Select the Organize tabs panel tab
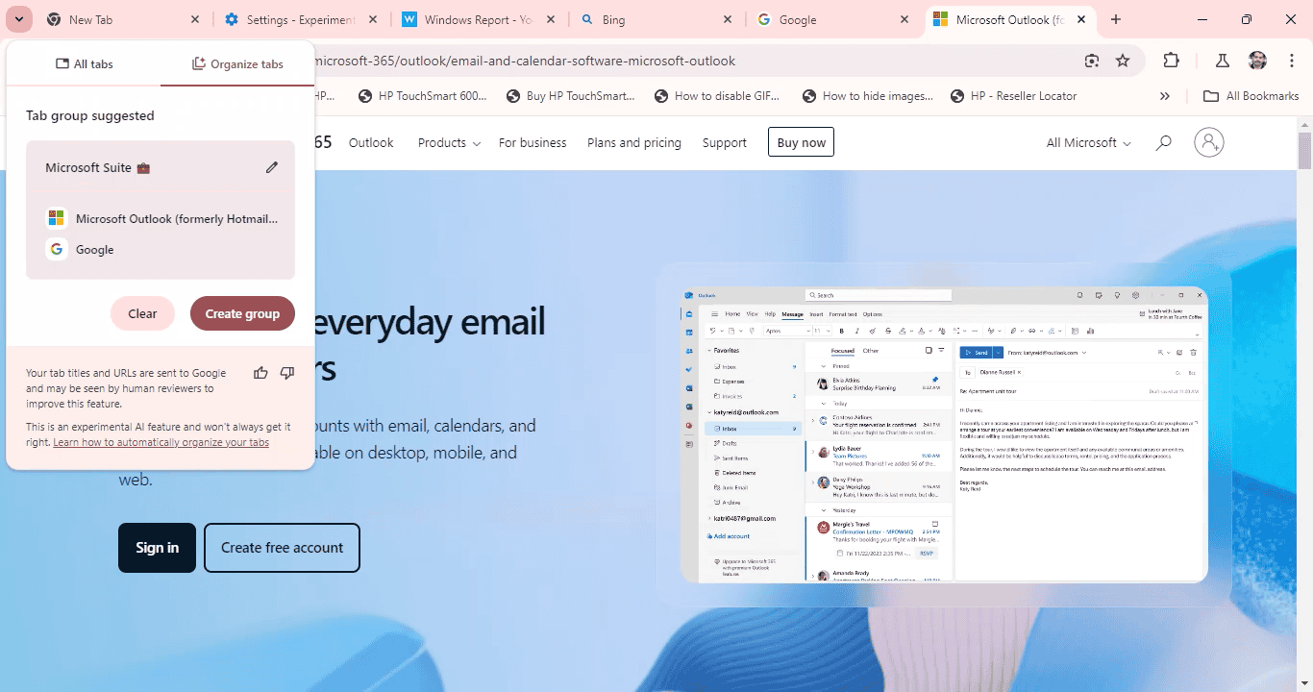Viewport: 1313px width, 692px height. coord(237,63)
